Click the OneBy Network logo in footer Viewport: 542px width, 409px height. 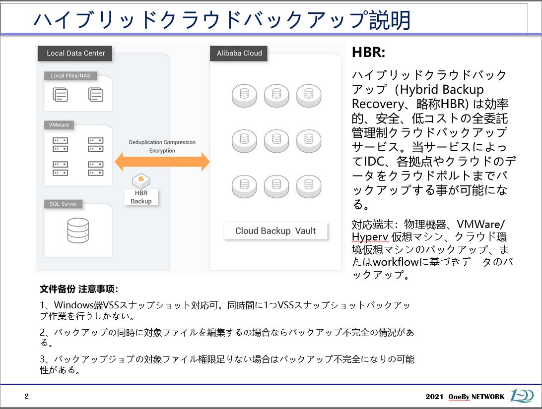pos(521,396)
